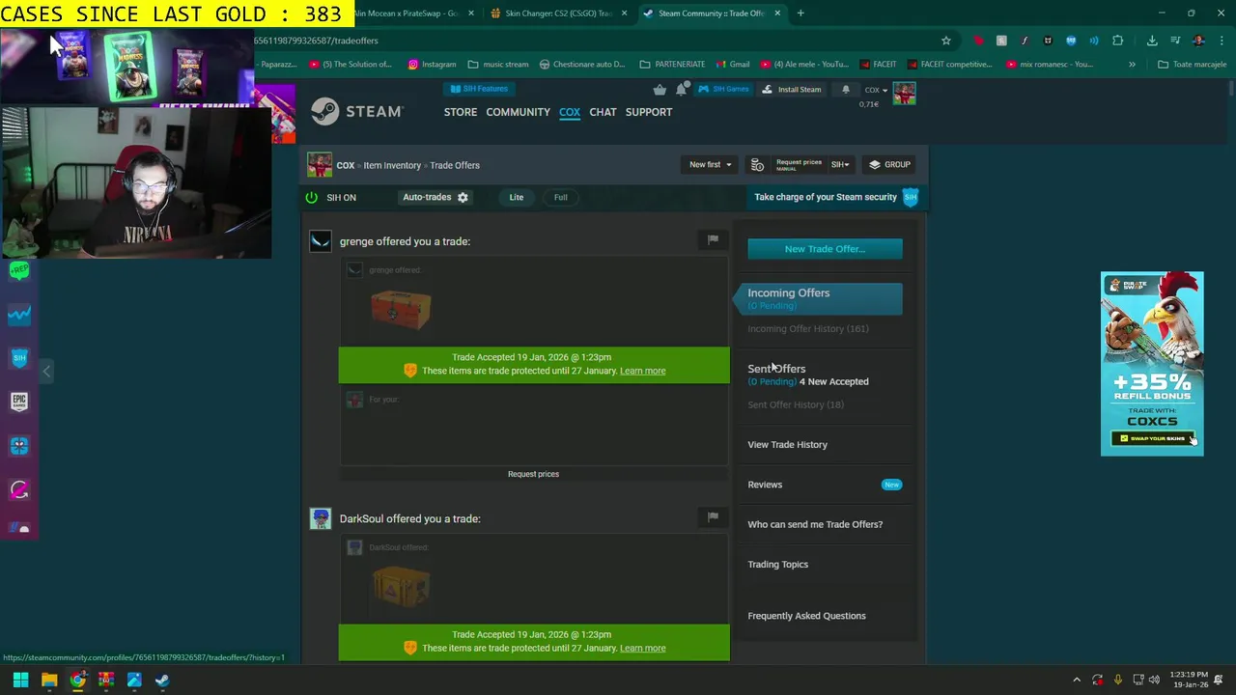
Task: Open the SIH notification bell with badge
Action: (x=682, y=89)
